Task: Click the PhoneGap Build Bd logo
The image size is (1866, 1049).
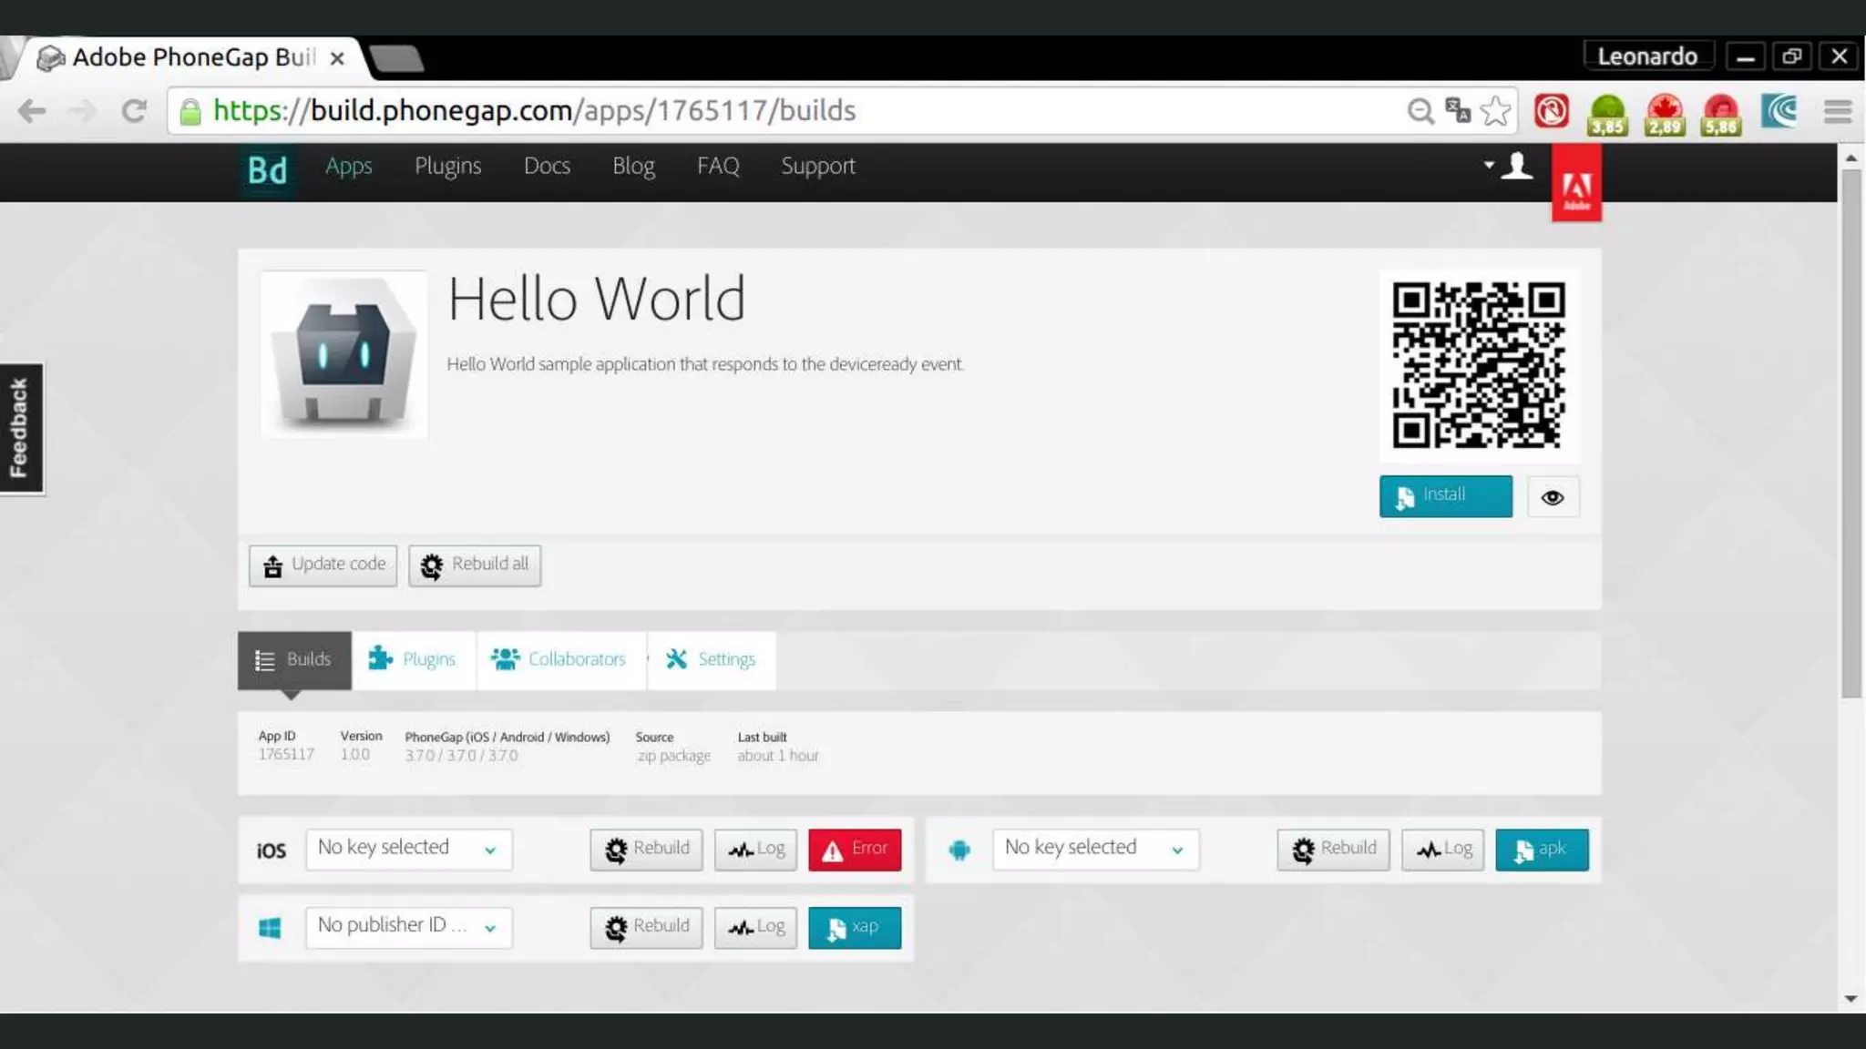Action: pyautogui.click(x=267, y=169)
